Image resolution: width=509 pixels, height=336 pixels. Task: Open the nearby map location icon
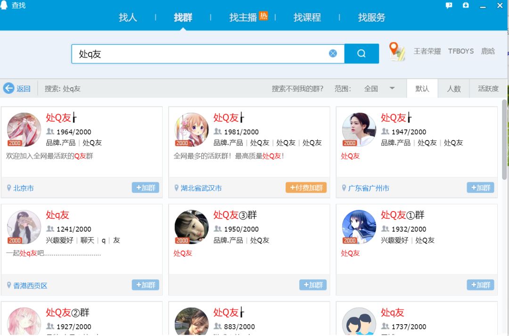coord(397,52)
